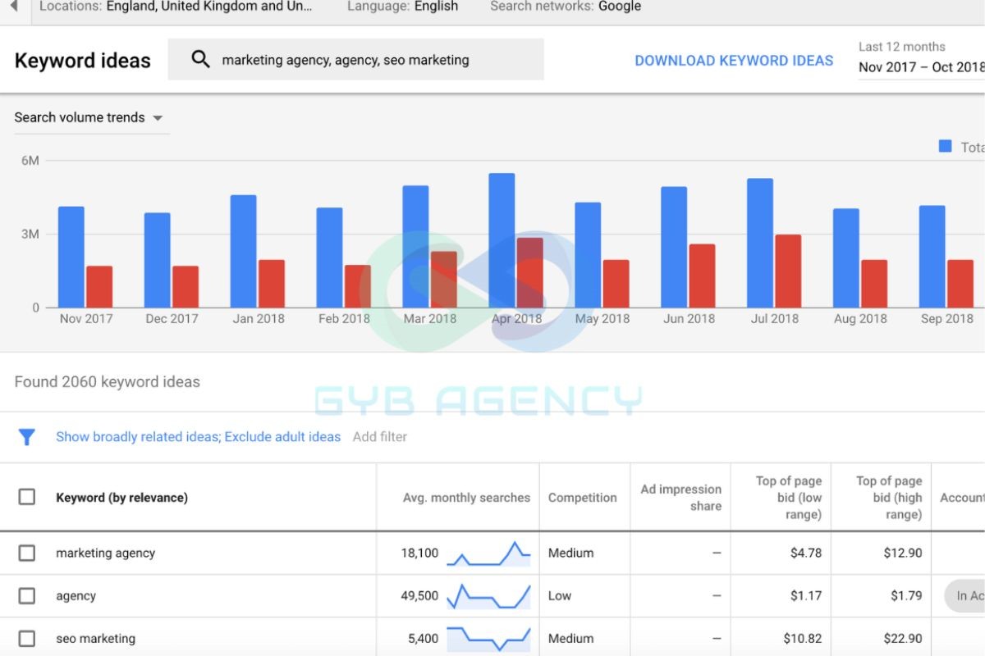985x656 pixels.
Task: Sort by Keyword (by relevance) column header
Action: 121,498
